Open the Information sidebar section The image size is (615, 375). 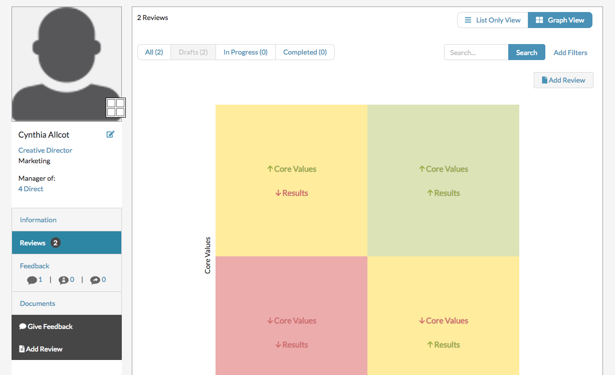click(67, 220)
